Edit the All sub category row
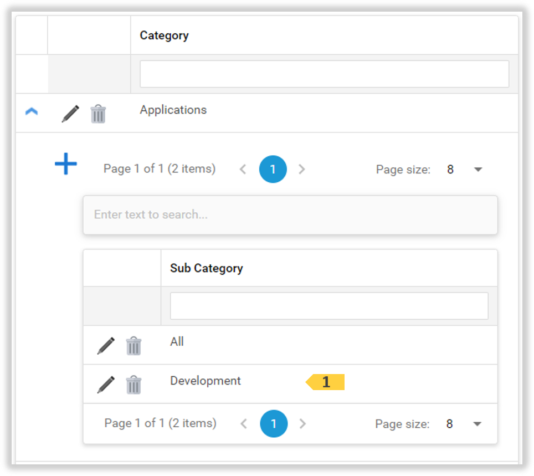534x476 pixels. click(106, 346)
